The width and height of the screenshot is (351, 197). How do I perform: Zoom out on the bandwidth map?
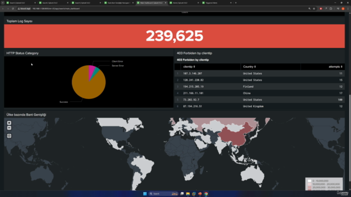pos(9,128)
